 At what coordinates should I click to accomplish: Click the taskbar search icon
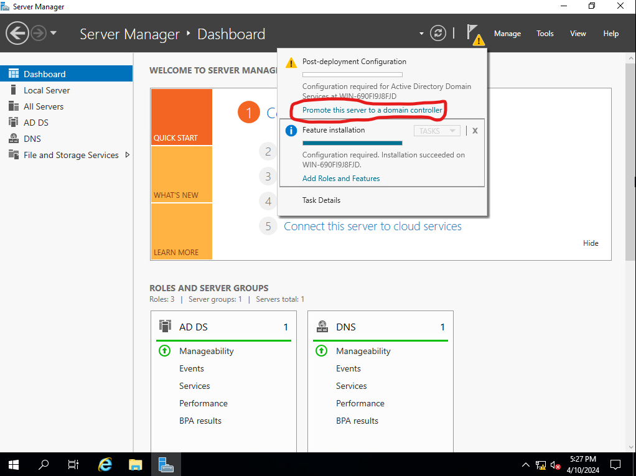pos(44,465)
